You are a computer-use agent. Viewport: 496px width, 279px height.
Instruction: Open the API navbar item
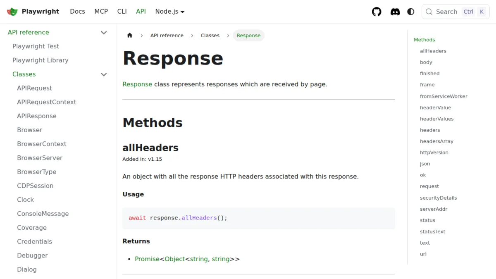coord(141,12)
